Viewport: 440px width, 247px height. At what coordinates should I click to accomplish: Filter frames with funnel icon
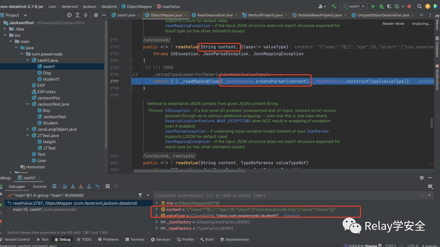click(140, 196)
